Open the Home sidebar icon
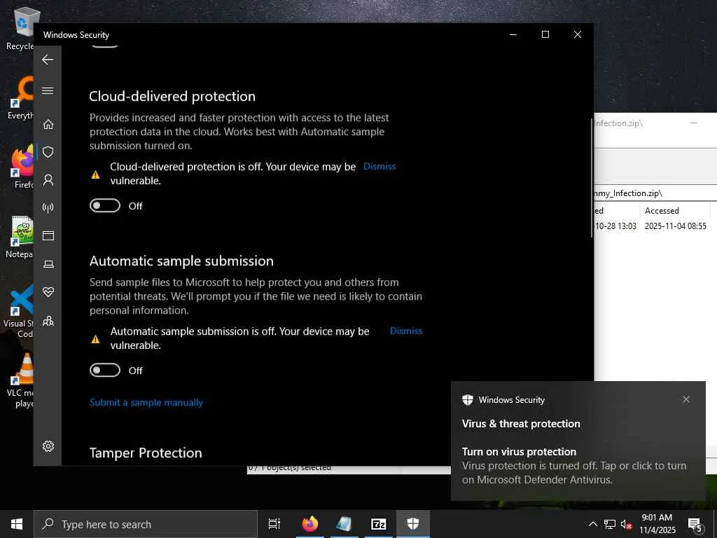The height and width of the screenshot is (538, 717). (x=48, y=124)
